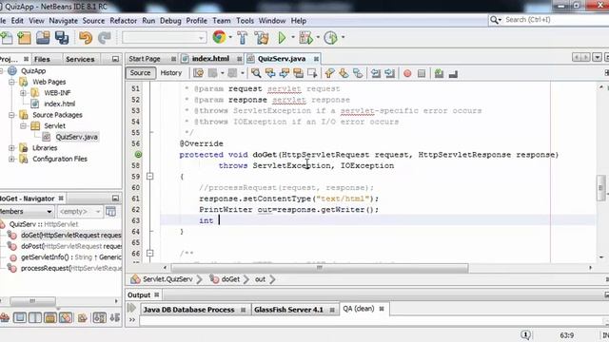Select Java DB Database Process output tab
This screenshot has width=609, height=342.
pos(188,310)
